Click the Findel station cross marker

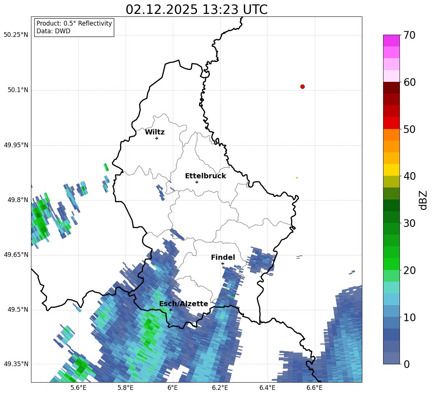click(x=223, y=264)
